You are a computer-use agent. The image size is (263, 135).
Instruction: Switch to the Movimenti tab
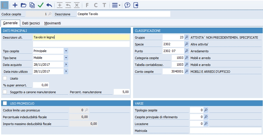tap(53, 23)
